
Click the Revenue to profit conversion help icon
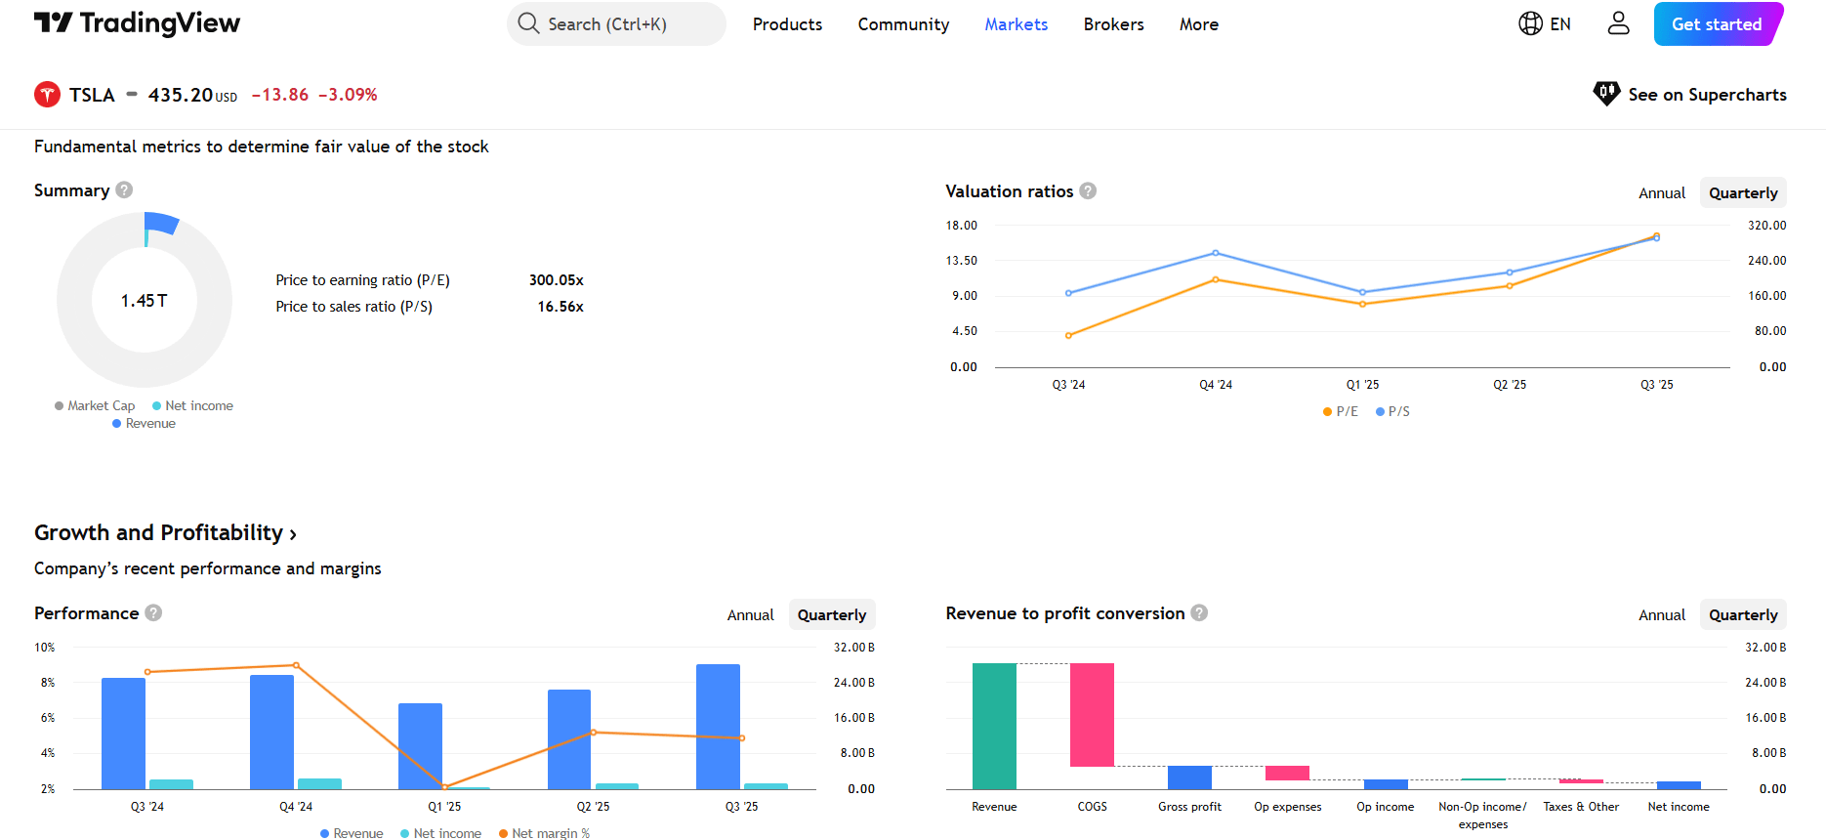click(1199, 613)
